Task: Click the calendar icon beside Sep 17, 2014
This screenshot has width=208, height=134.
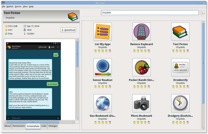Action: (x=25, y=26)
